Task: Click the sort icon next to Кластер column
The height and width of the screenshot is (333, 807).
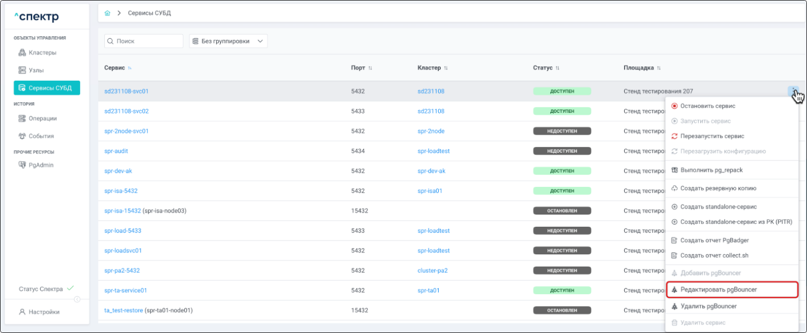Action: pos(446,68)
